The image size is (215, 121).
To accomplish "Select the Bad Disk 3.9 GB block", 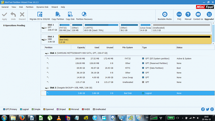I will click(x=135, y=39).
